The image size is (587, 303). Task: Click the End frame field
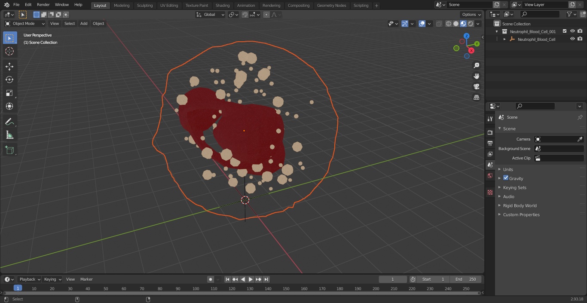pyautogui.click(x=466, y=279)
